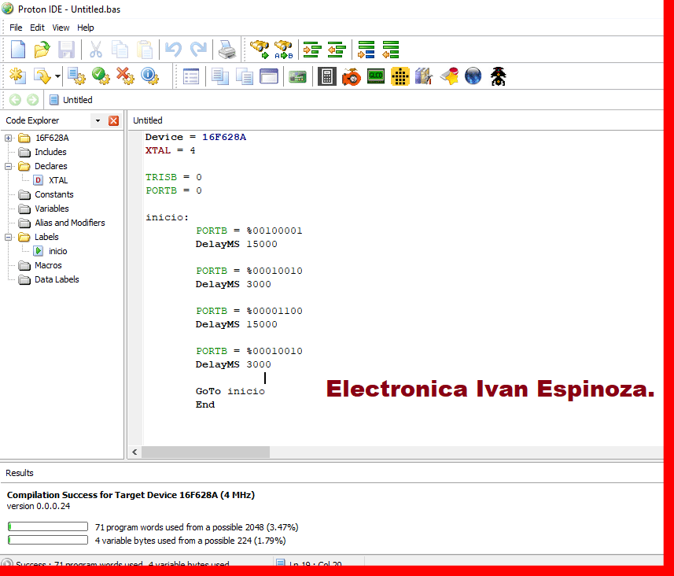Launch the LCD display plugin icon
This screenshot has width=674, height=576.
click(x=376, y=76)
